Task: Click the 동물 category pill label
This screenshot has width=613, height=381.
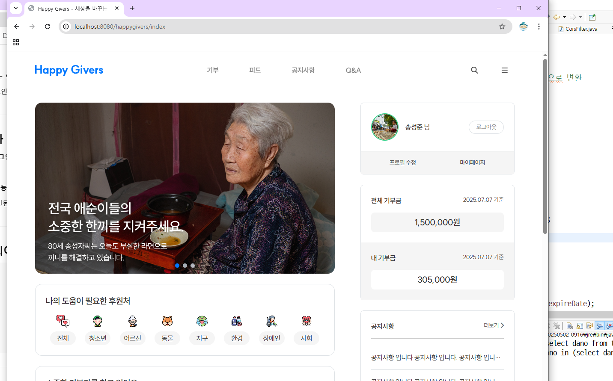Action: pos(167,338)
